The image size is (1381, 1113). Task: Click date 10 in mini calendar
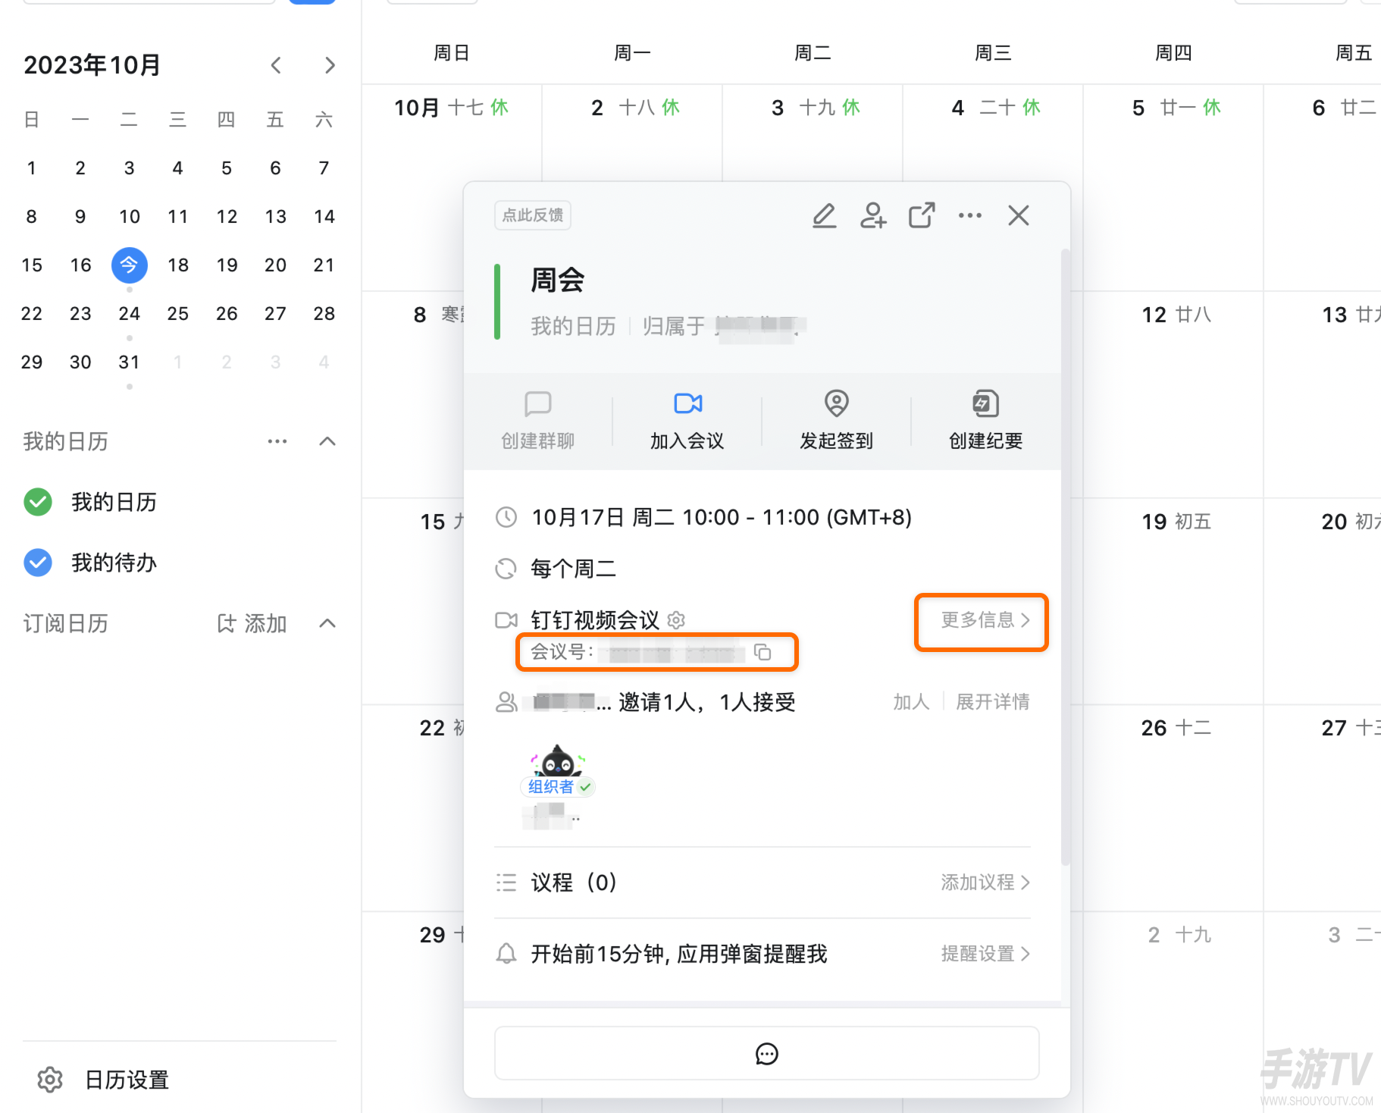click(130, 217)
